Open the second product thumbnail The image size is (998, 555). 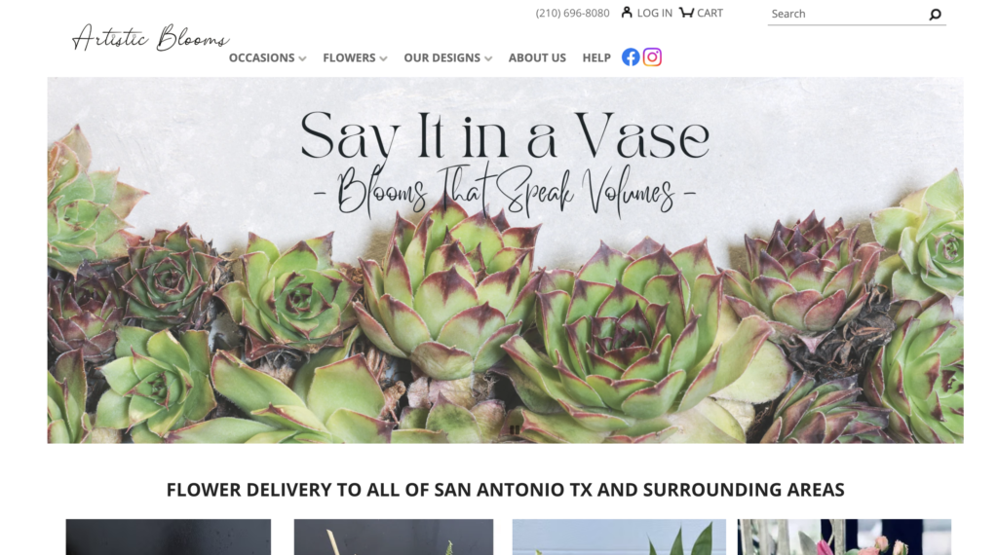pos(394,537)
